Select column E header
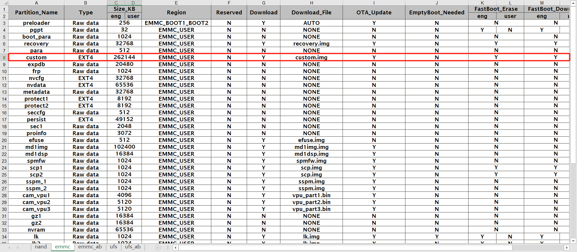Viewport: 577px width, 252px height. 176,3
